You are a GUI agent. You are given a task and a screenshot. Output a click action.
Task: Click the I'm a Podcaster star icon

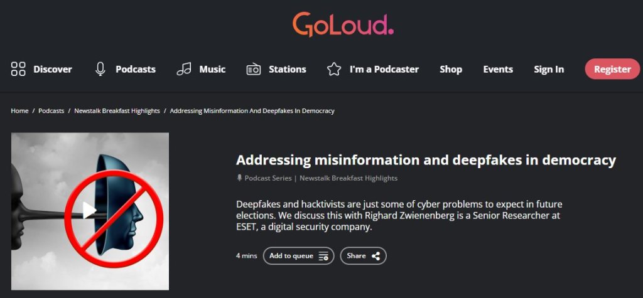tap(334, 69)
